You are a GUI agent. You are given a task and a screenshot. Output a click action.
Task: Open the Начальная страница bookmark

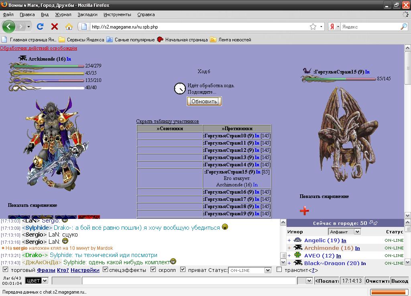pos(183,40)
